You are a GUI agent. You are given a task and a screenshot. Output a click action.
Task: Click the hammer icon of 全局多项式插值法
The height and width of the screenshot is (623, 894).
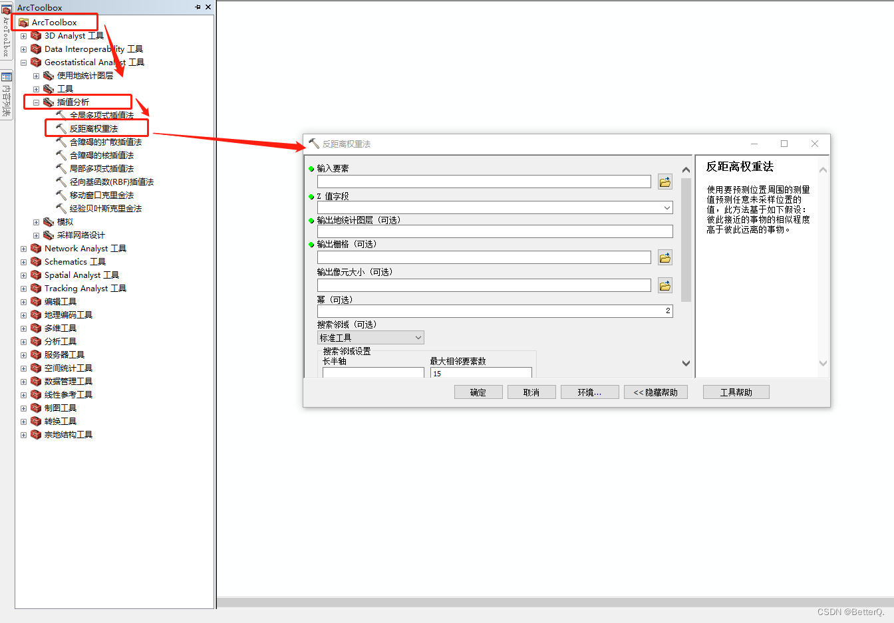[61, 116]
